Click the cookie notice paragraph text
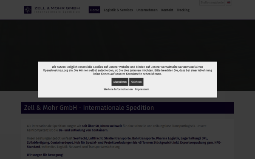 (x=127, y=70)
